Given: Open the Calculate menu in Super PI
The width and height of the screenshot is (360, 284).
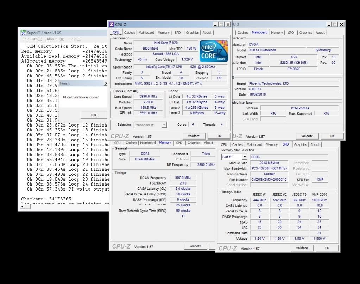Looking at the screenshot, I should coord(32,39).
